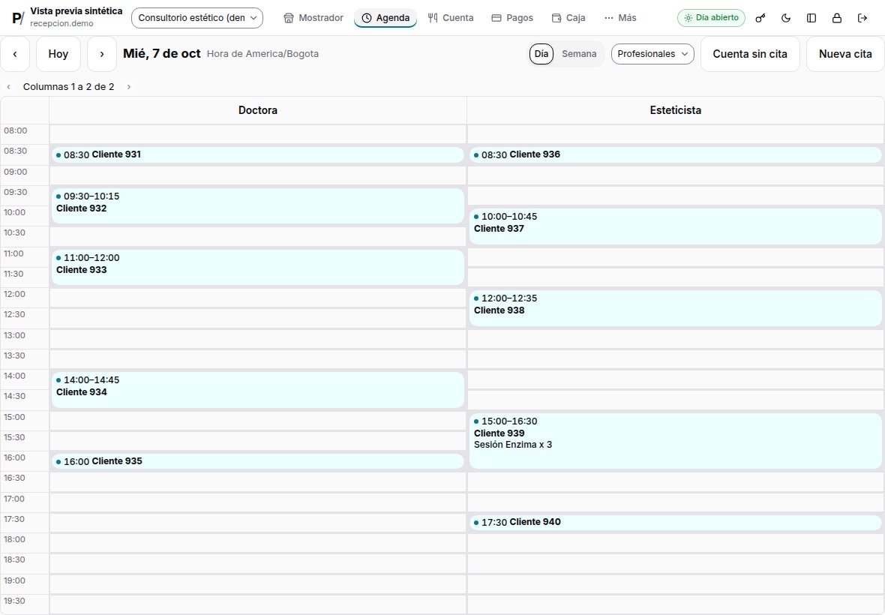This screenshot has width=885, height=615.
Task: Show next columns with the small right chevron
Action: pyautogui.click(x=129, y=87)
